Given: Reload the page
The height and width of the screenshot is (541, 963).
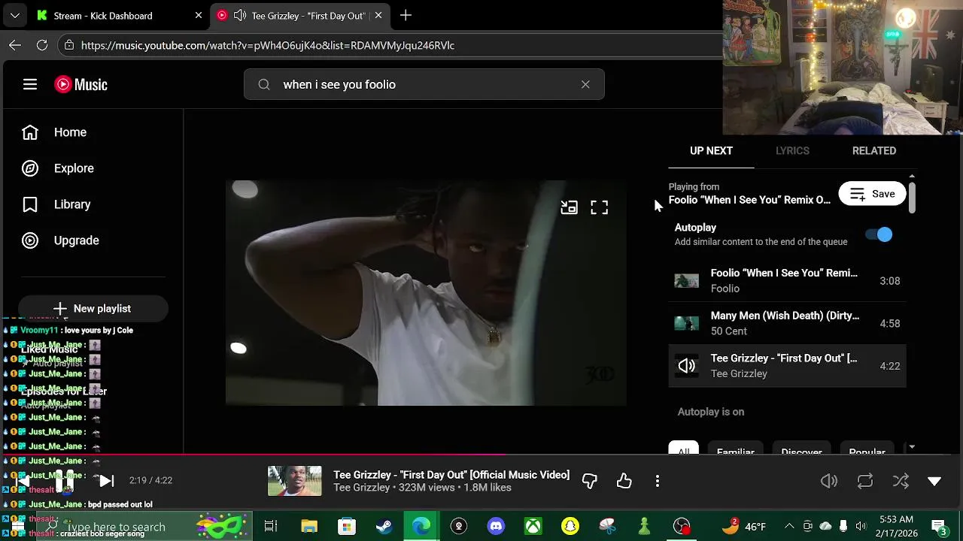Looking at the screenshot, I should pos(42,45).
